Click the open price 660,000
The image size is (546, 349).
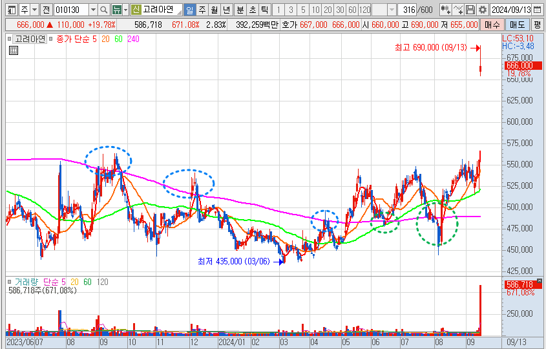click(x=385, y=25)
